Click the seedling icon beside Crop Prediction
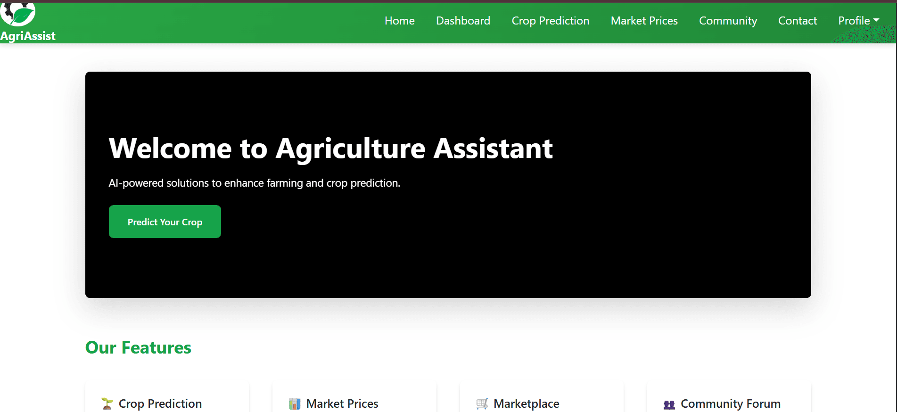 (107, 404)
